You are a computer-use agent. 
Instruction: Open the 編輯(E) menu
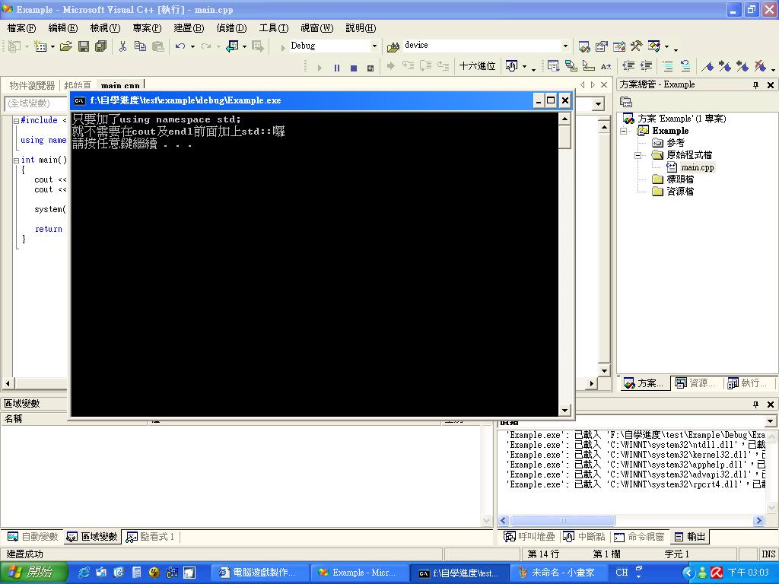pos(63,28)
